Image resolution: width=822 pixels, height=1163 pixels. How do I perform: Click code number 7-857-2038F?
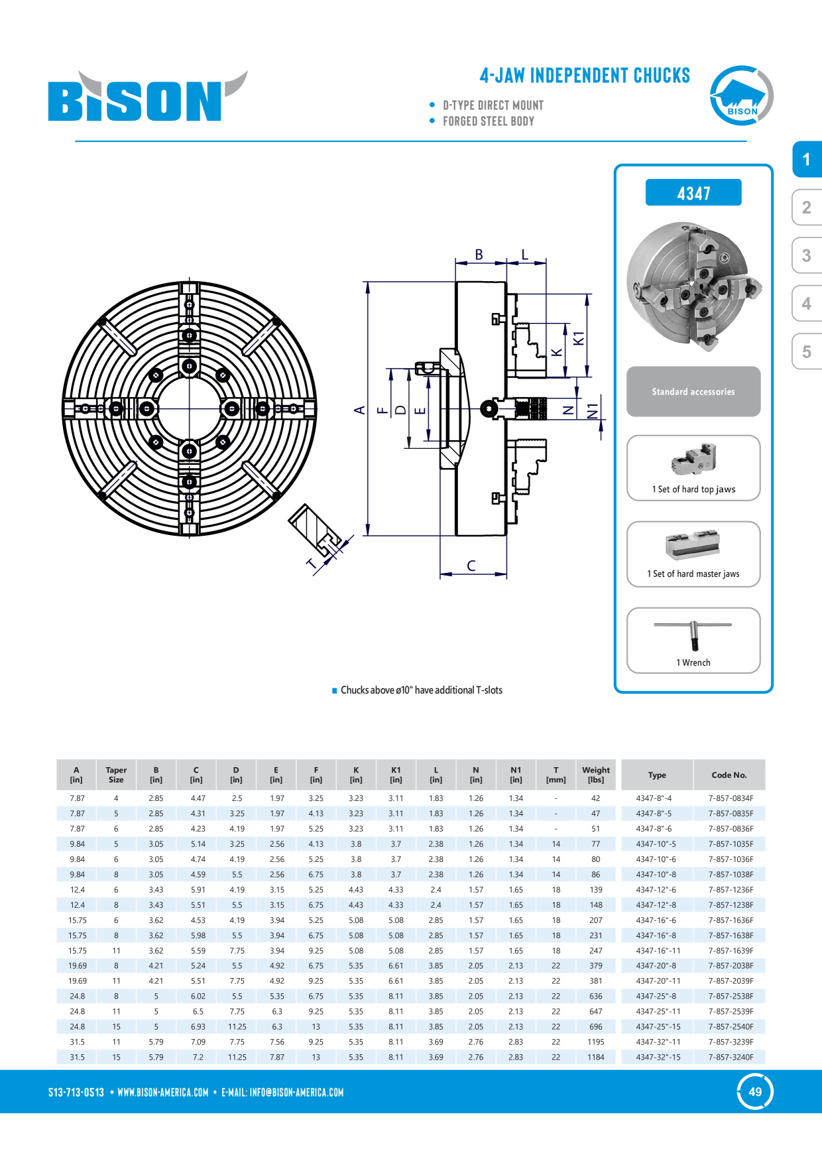[x=731, y=966]
